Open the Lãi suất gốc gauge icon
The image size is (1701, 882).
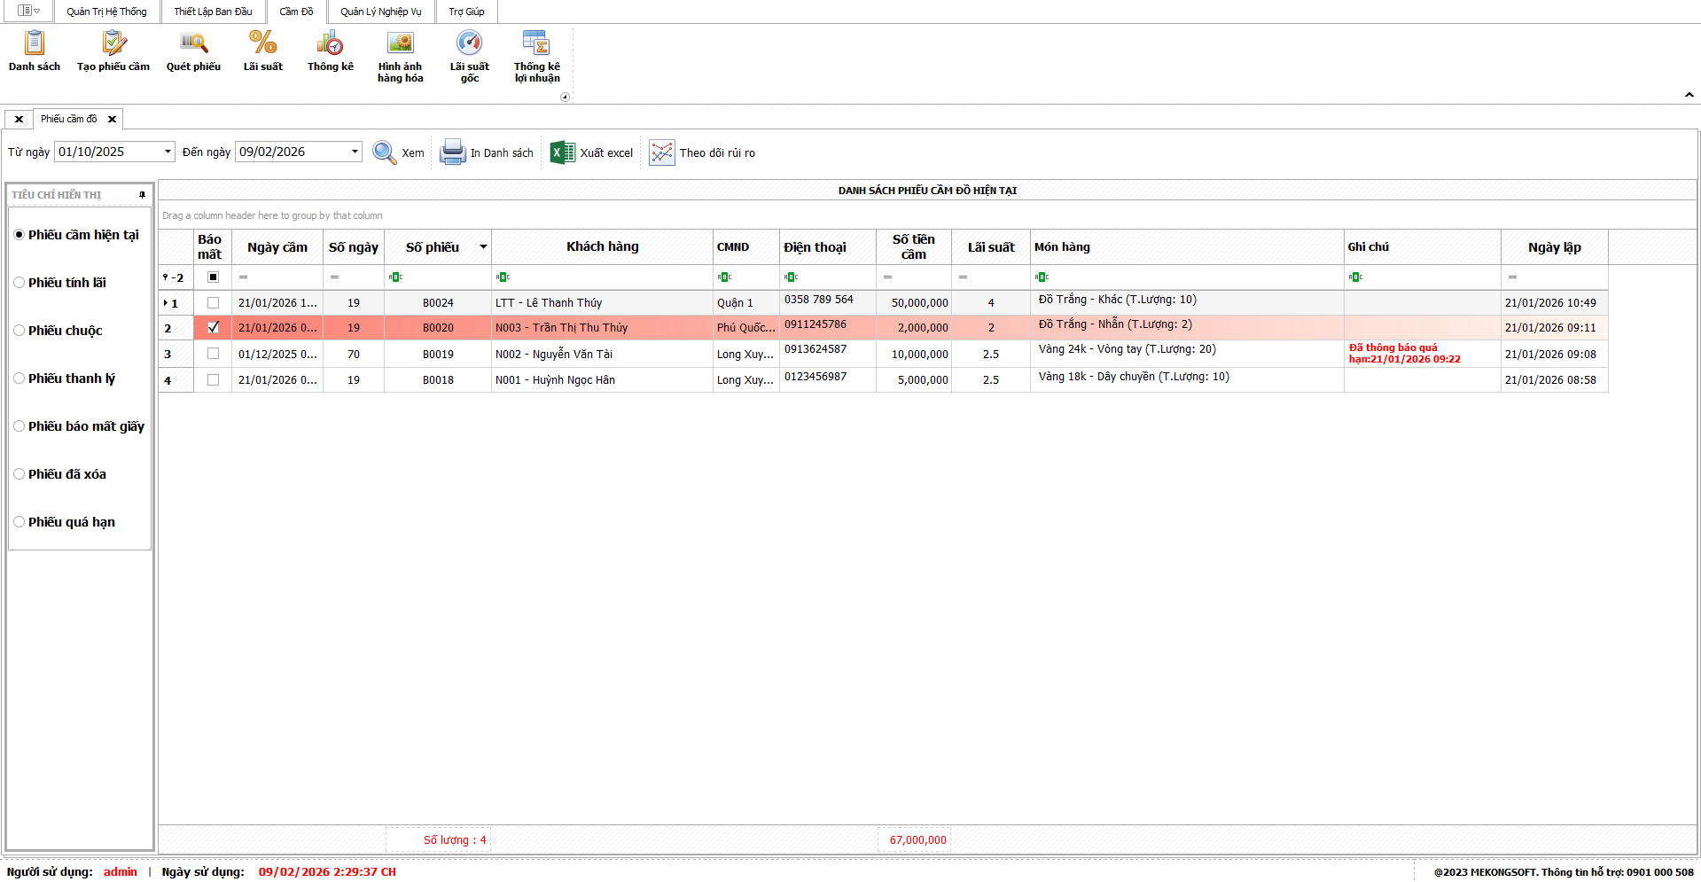470,43
